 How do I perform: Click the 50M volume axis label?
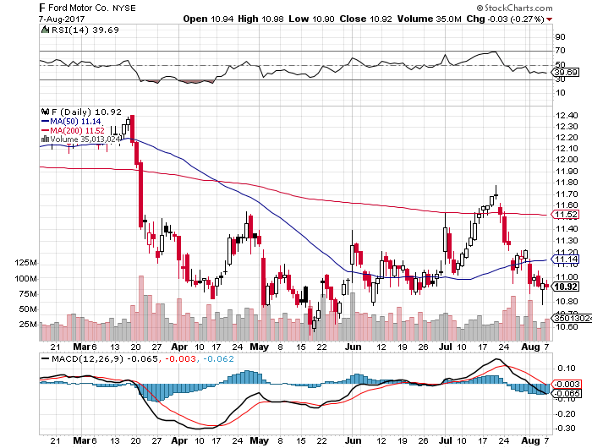28,309
